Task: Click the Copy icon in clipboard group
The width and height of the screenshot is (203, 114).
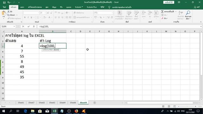Action: click(9, 15)
